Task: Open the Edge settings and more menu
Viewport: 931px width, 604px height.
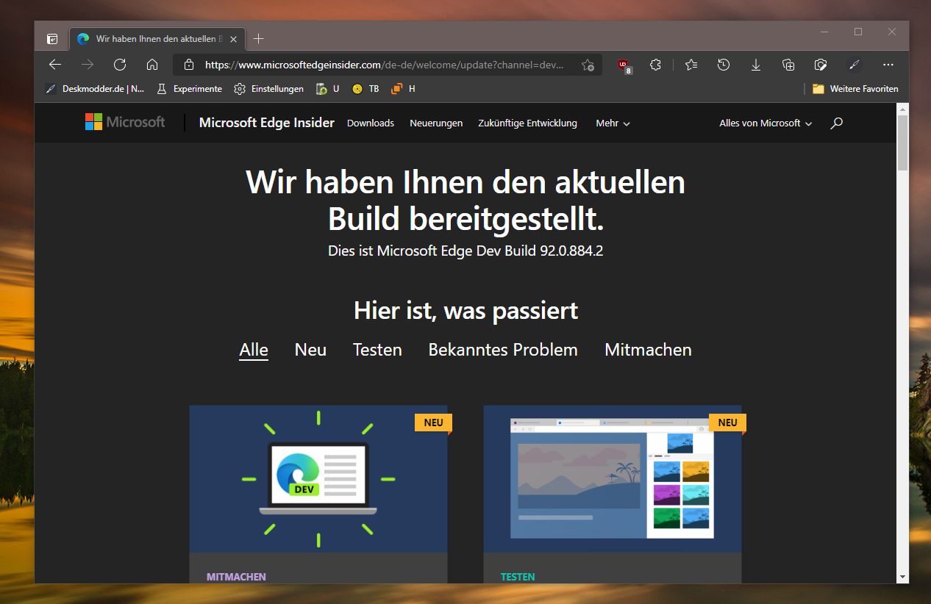Action: 888,65
